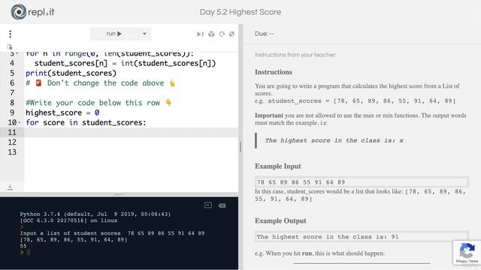Click the console output list '[78, 65, 89...]'

tap(74, 239)
